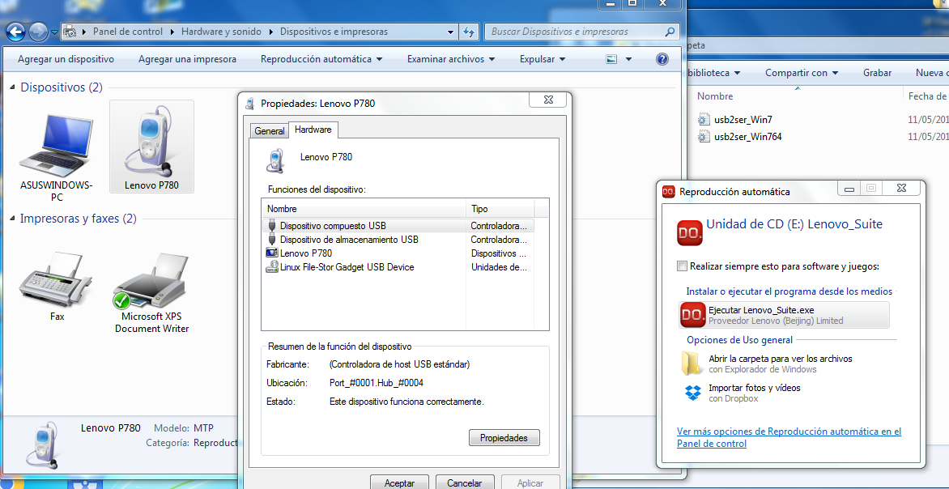Open Compartir con dropdown in Explorer
The width and height of the screenshot is (949, 489).
802,73
